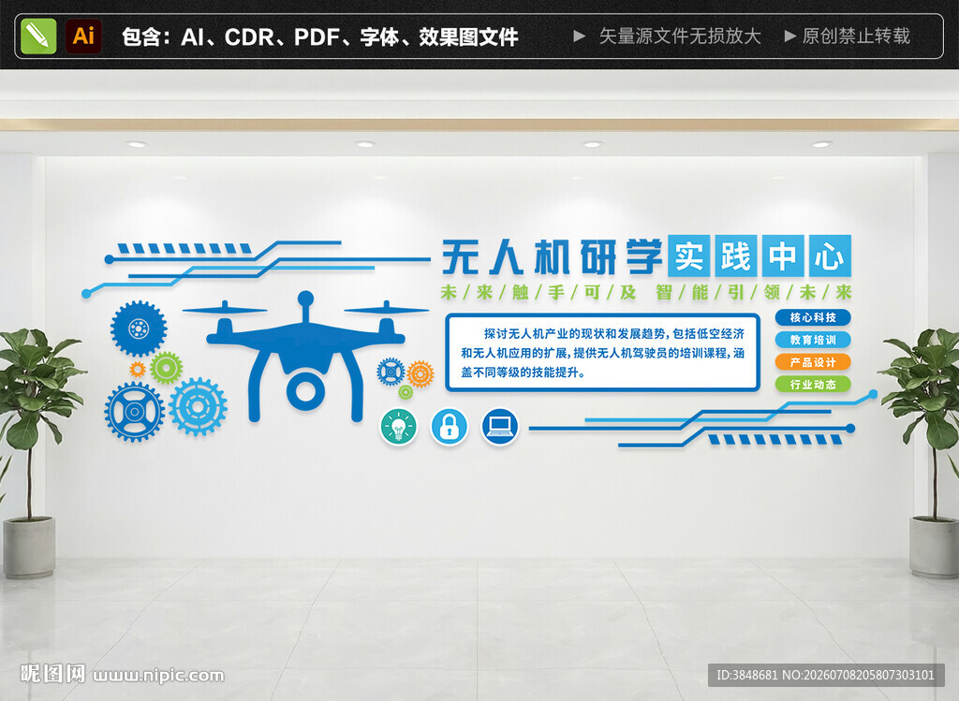Click the Adobe Illustrator Ai icon
This screenshot has width=959, height=701.
[x=83, y=37]
